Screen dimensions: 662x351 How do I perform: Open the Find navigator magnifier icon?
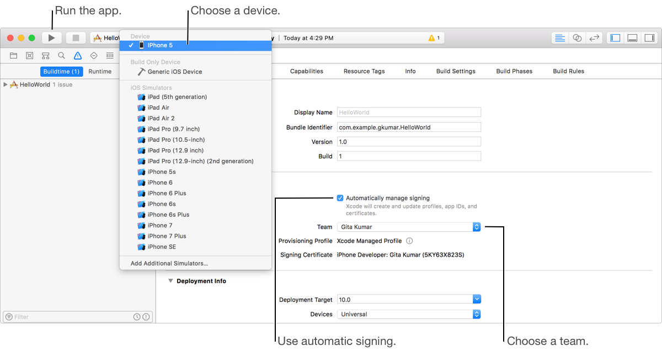(61, 56)
